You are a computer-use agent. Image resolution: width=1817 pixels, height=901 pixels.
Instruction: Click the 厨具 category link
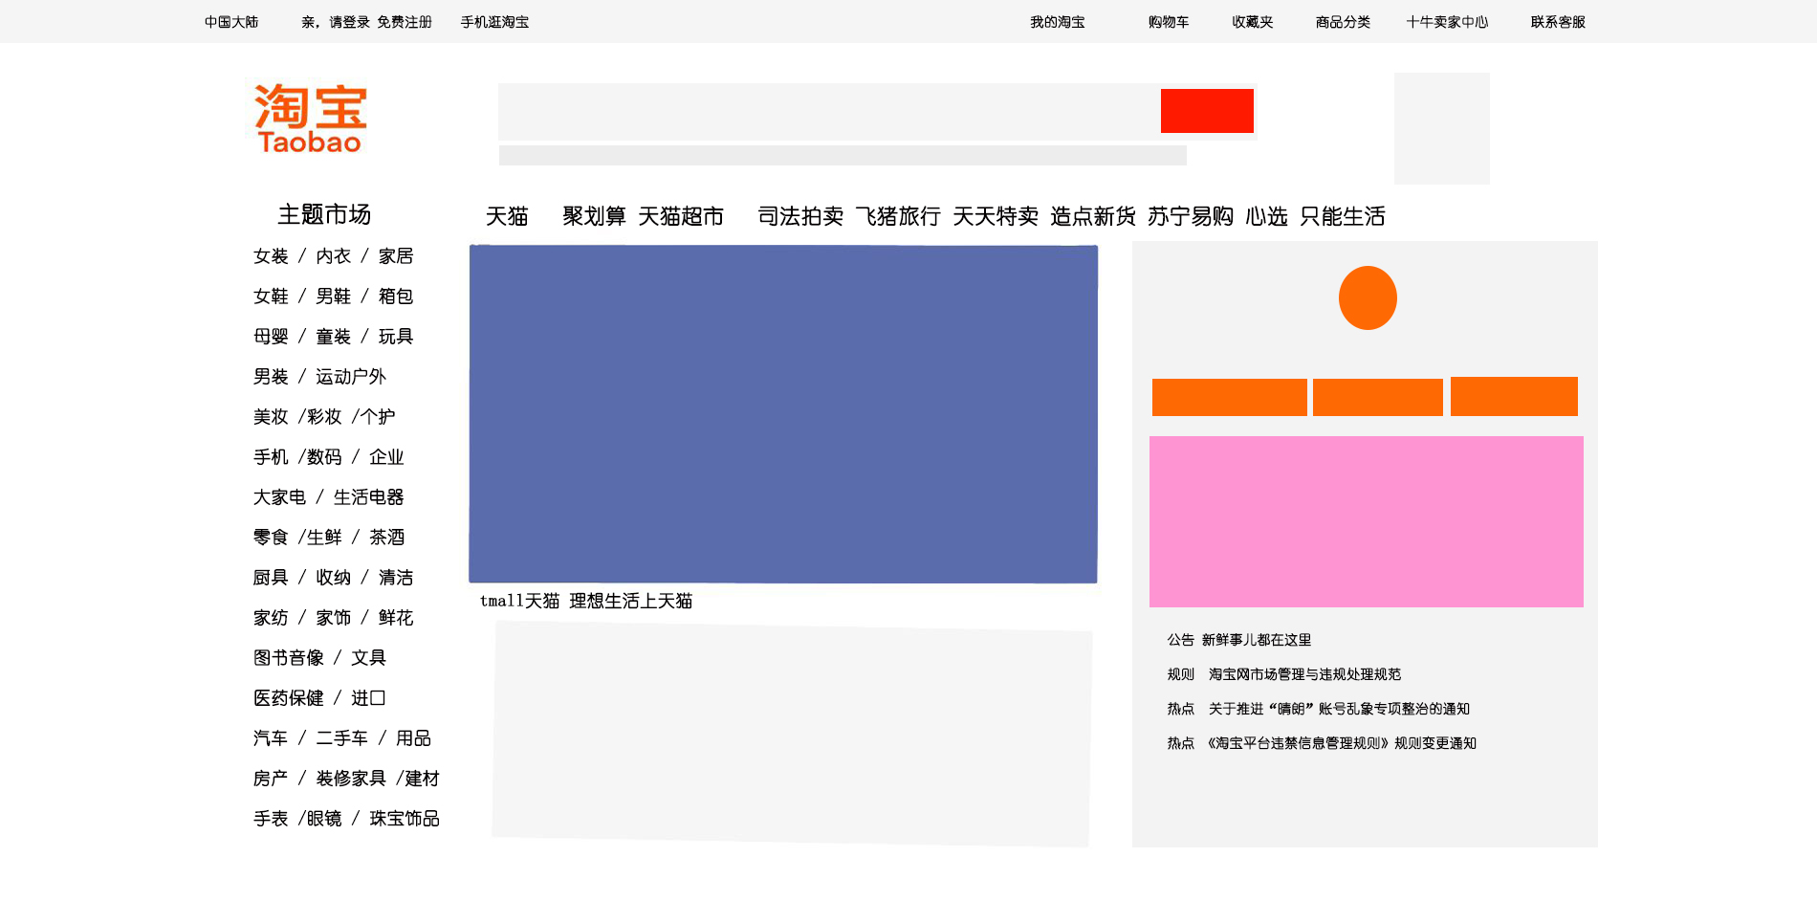(x=271, y=578)
